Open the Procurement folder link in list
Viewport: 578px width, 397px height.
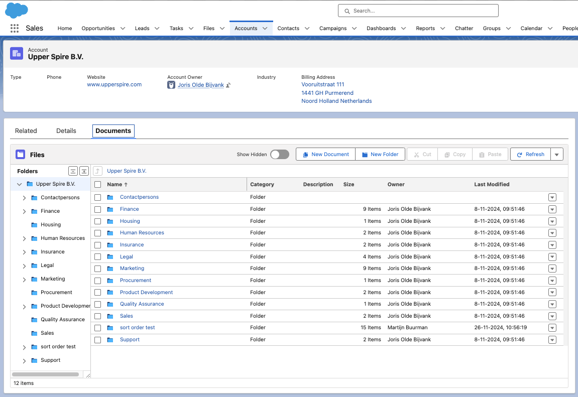click(136, 280)
